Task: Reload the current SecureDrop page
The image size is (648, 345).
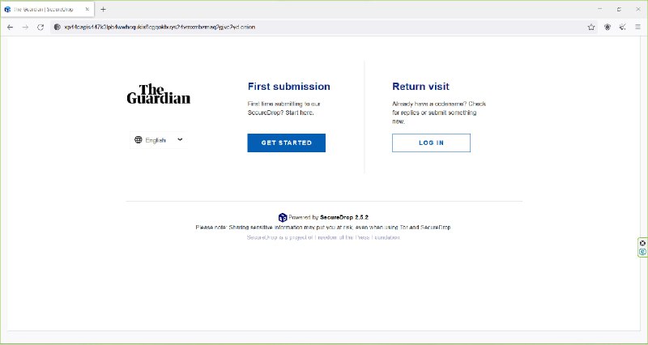Action: tap(40, 27)
